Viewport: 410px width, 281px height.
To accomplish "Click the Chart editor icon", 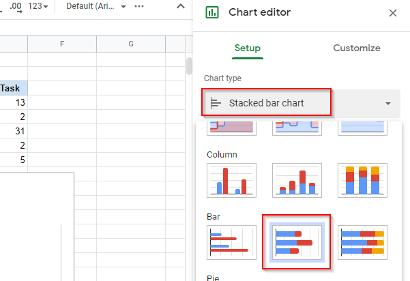I will (x=212, y=12).
